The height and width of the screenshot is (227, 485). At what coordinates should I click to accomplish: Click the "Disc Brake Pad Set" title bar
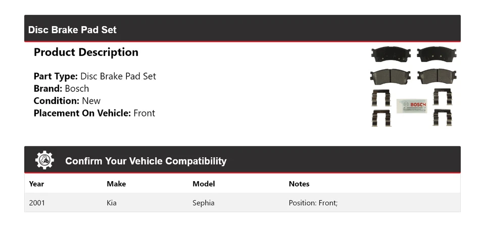72,30
